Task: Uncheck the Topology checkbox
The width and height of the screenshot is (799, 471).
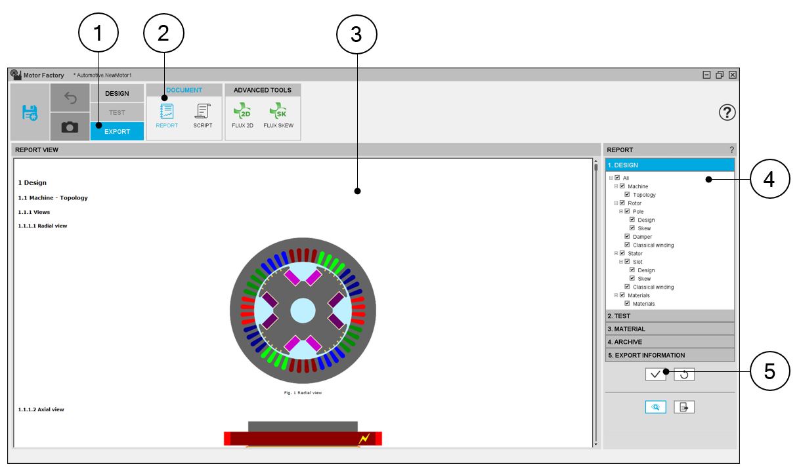Action: click(627, 195)
